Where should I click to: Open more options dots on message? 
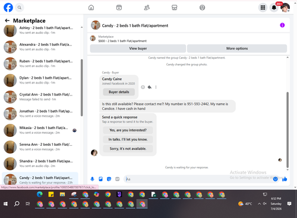156,87
